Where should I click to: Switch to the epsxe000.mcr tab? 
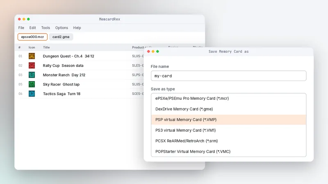click(33, 37)
